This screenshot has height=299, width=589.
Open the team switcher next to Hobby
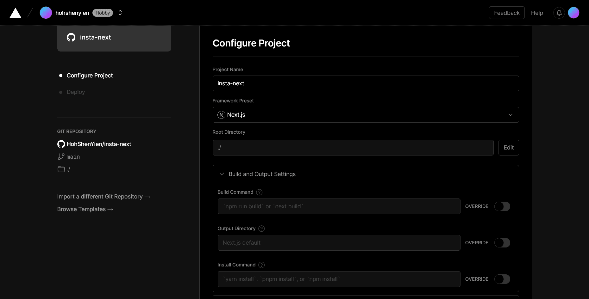tap(120, 13)
